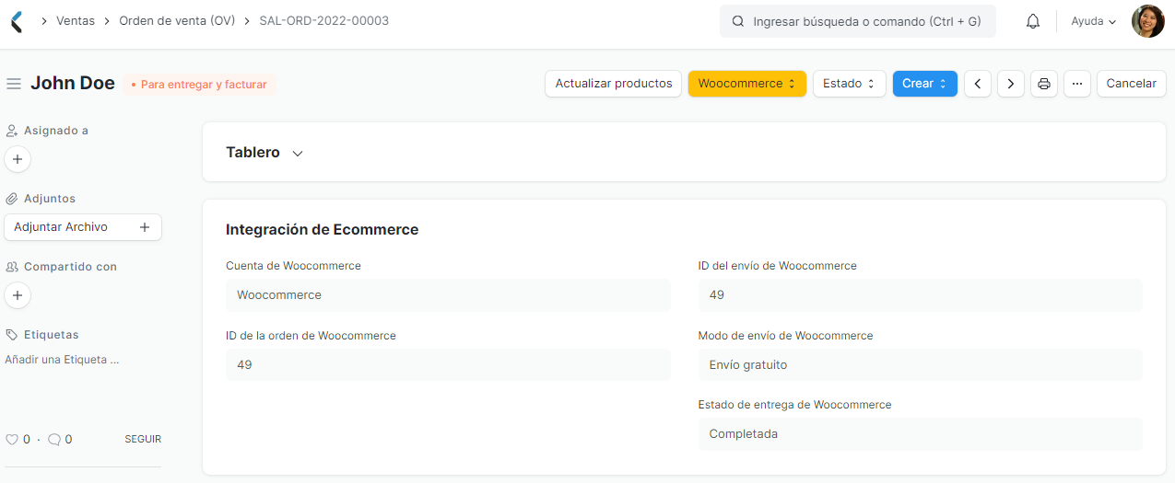Open the Woocommerce dropdown button
Image resolution: width=1175 pixels, height=483 pixels.
[x=746, y=84]
